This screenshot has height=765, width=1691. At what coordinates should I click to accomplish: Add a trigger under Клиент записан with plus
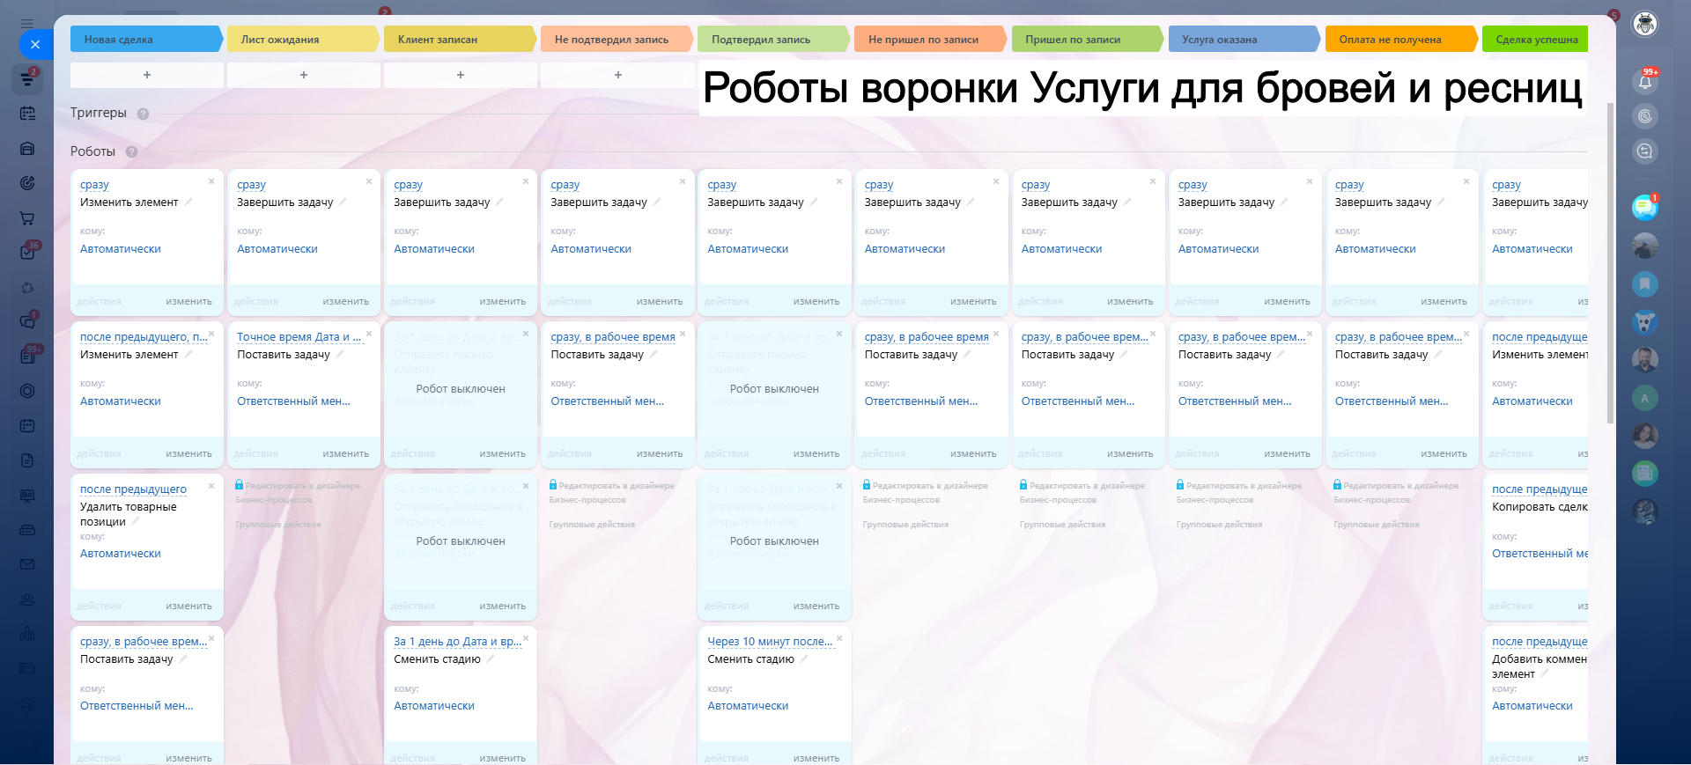tap(461, 75)
